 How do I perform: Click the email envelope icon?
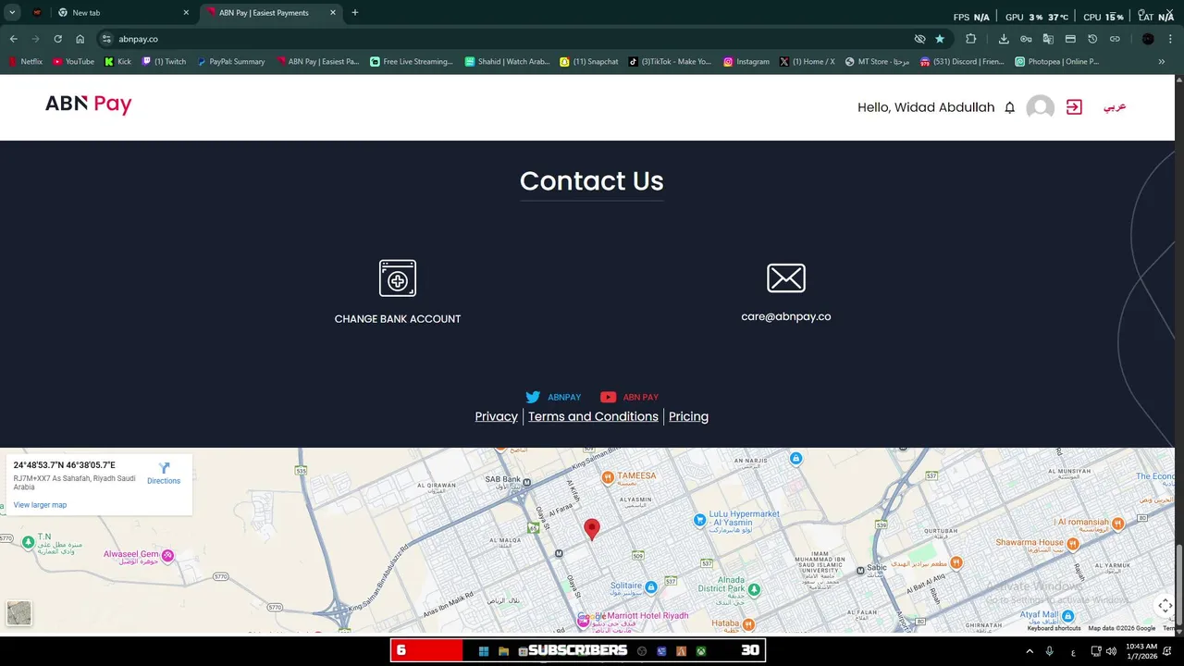[x=786, y=277]
